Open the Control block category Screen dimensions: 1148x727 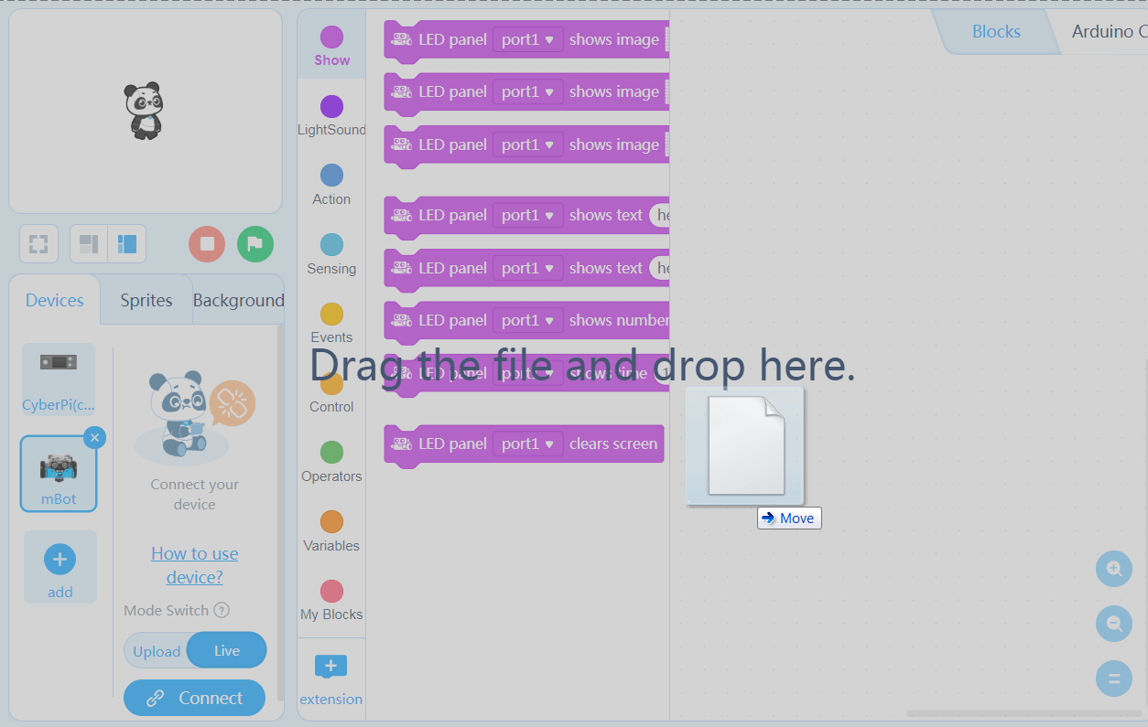330,391
